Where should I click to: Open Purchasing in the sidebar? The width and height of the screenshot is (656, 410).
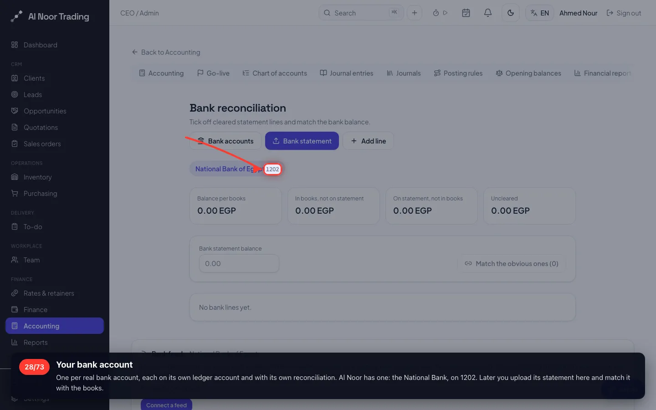click(55, 193)
